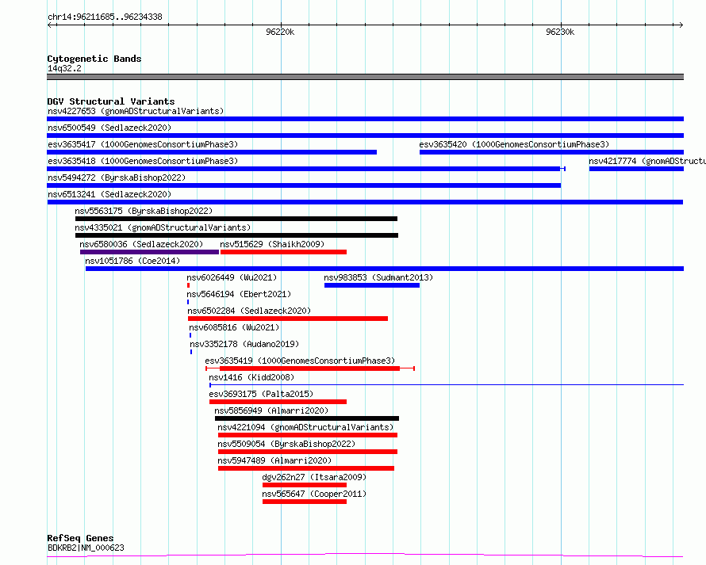Click the left arrow on the ruler
Image resolution: width=706 pixels, height=565 pixels.
[x=51, y=25]
